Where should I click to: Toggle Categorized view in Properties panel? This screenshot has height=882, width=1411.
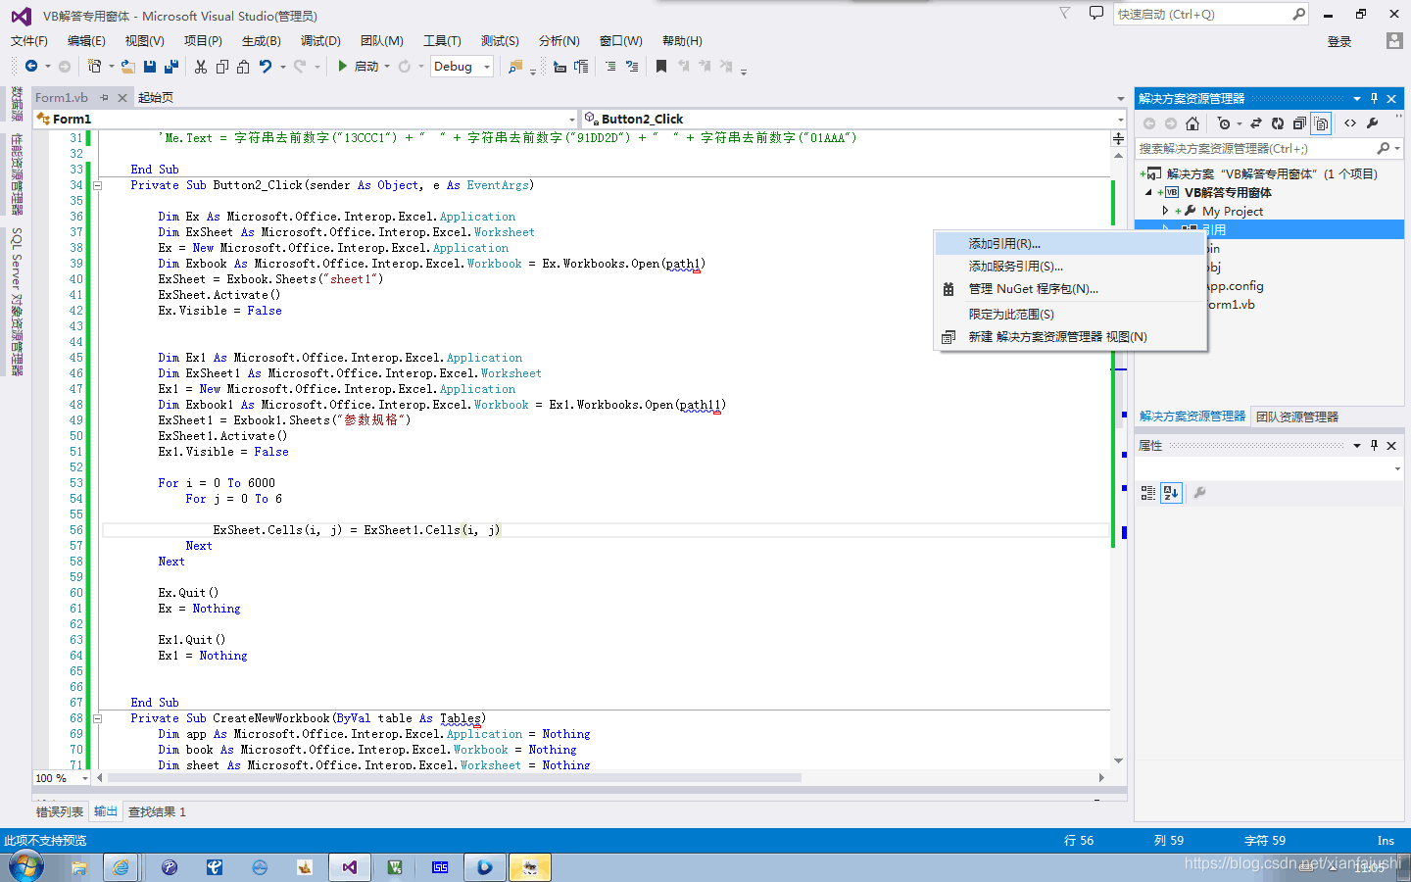(x=1148, y=493)
